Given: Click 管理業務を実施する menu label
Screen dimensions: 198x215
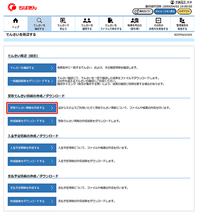Looking at the screenshot, I should coord(182,27).
